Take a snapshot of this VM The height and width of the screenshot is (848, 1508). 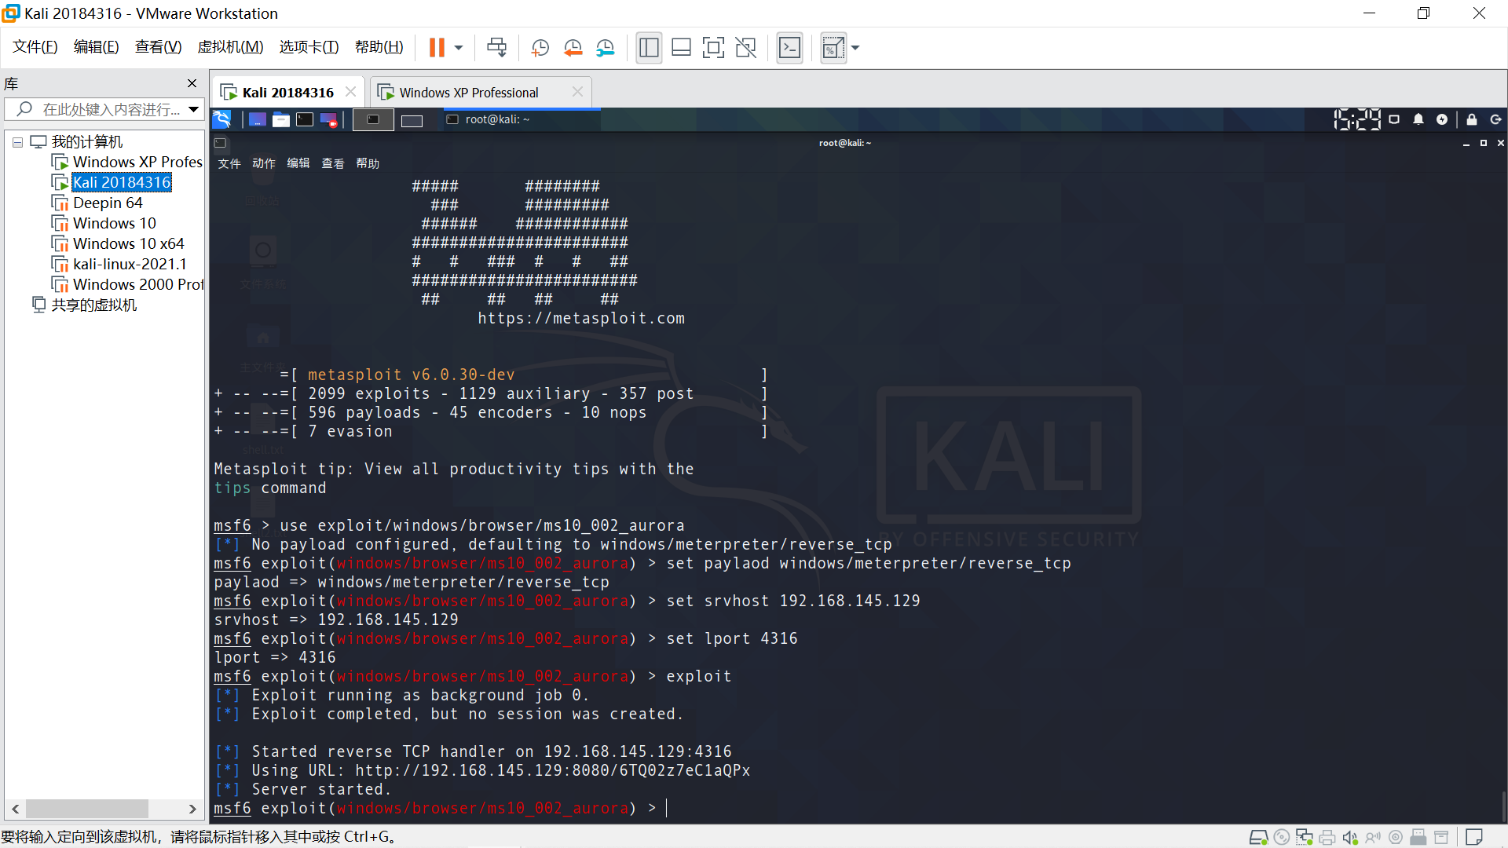540,48
